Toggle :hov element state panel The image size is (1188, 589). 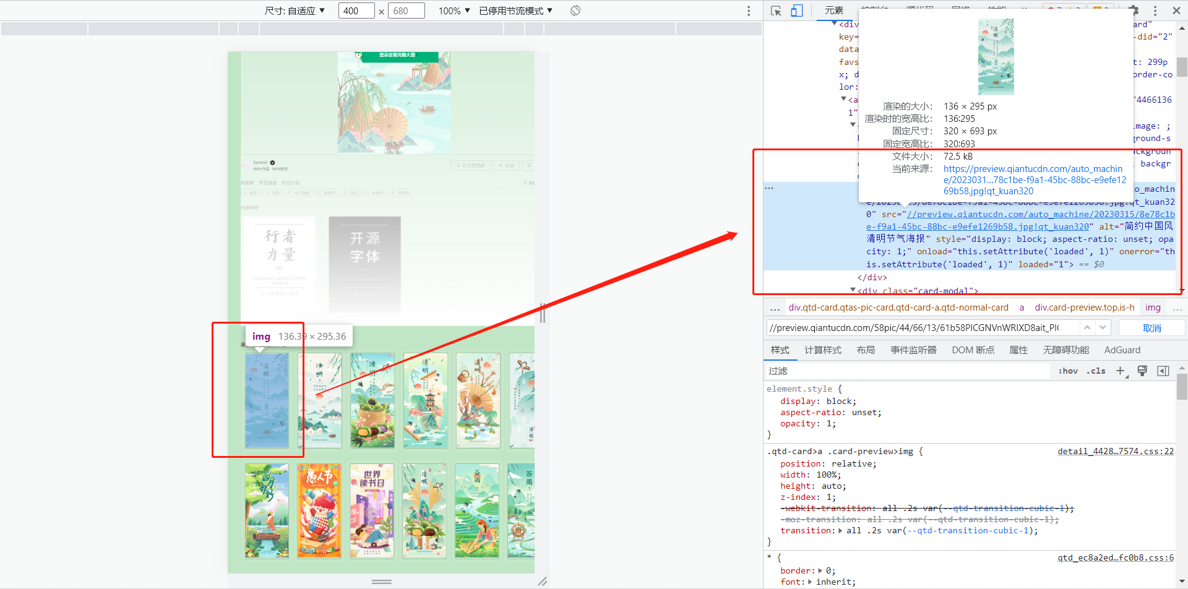pyautogui.click(x=1068, y=371)
